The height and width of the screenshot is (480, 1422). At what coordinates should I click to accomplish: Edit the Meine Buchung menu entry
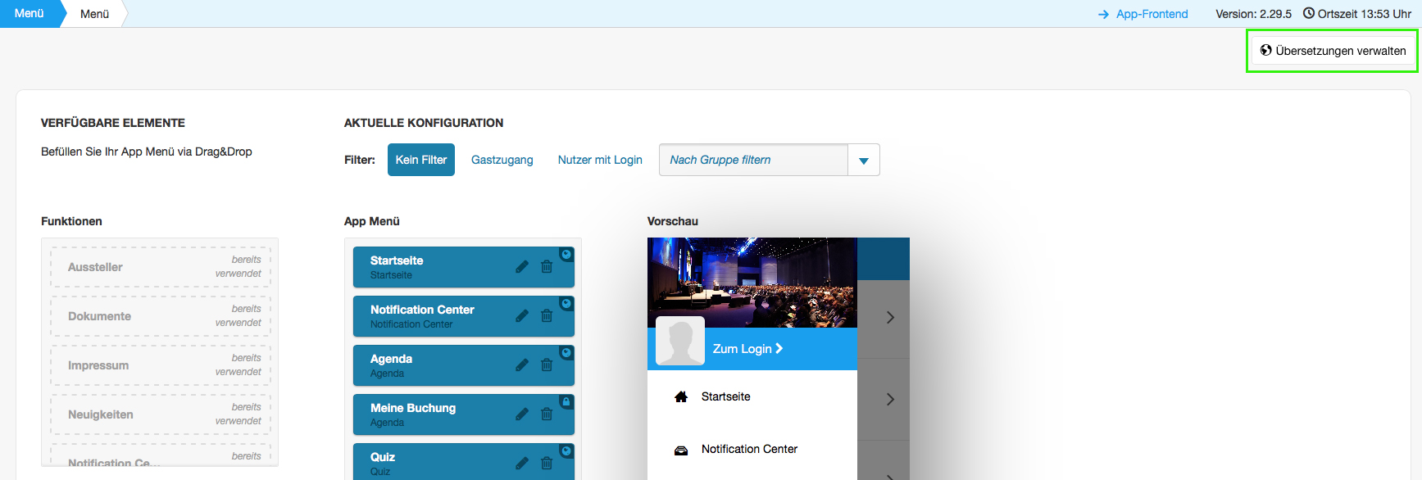point(522,414)
